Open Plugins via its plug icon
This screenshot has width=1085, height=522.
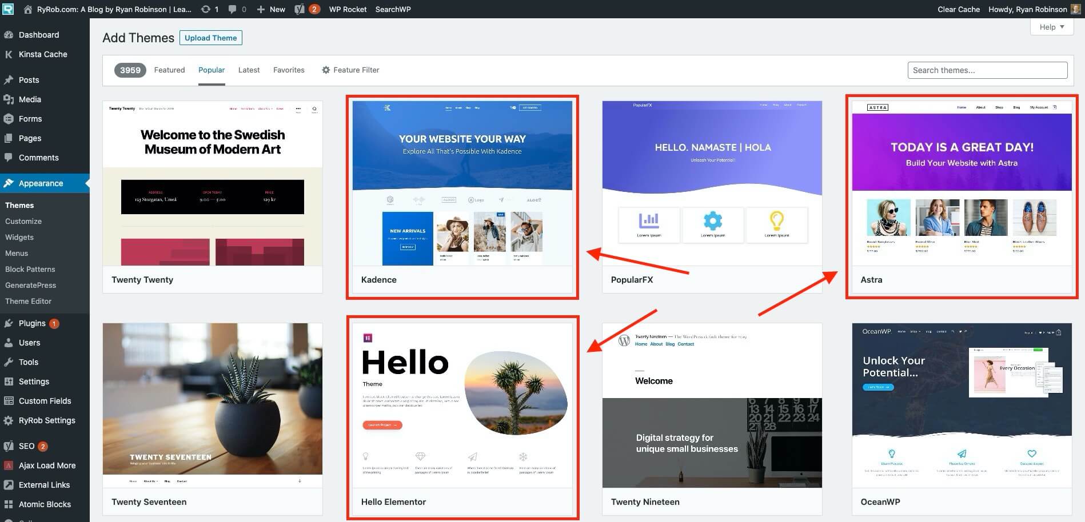tap(9, 323)
